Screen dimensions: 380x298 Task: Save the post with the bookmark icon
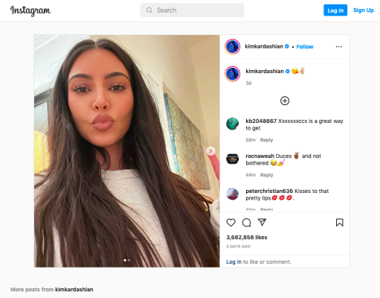tap(339, 222)
